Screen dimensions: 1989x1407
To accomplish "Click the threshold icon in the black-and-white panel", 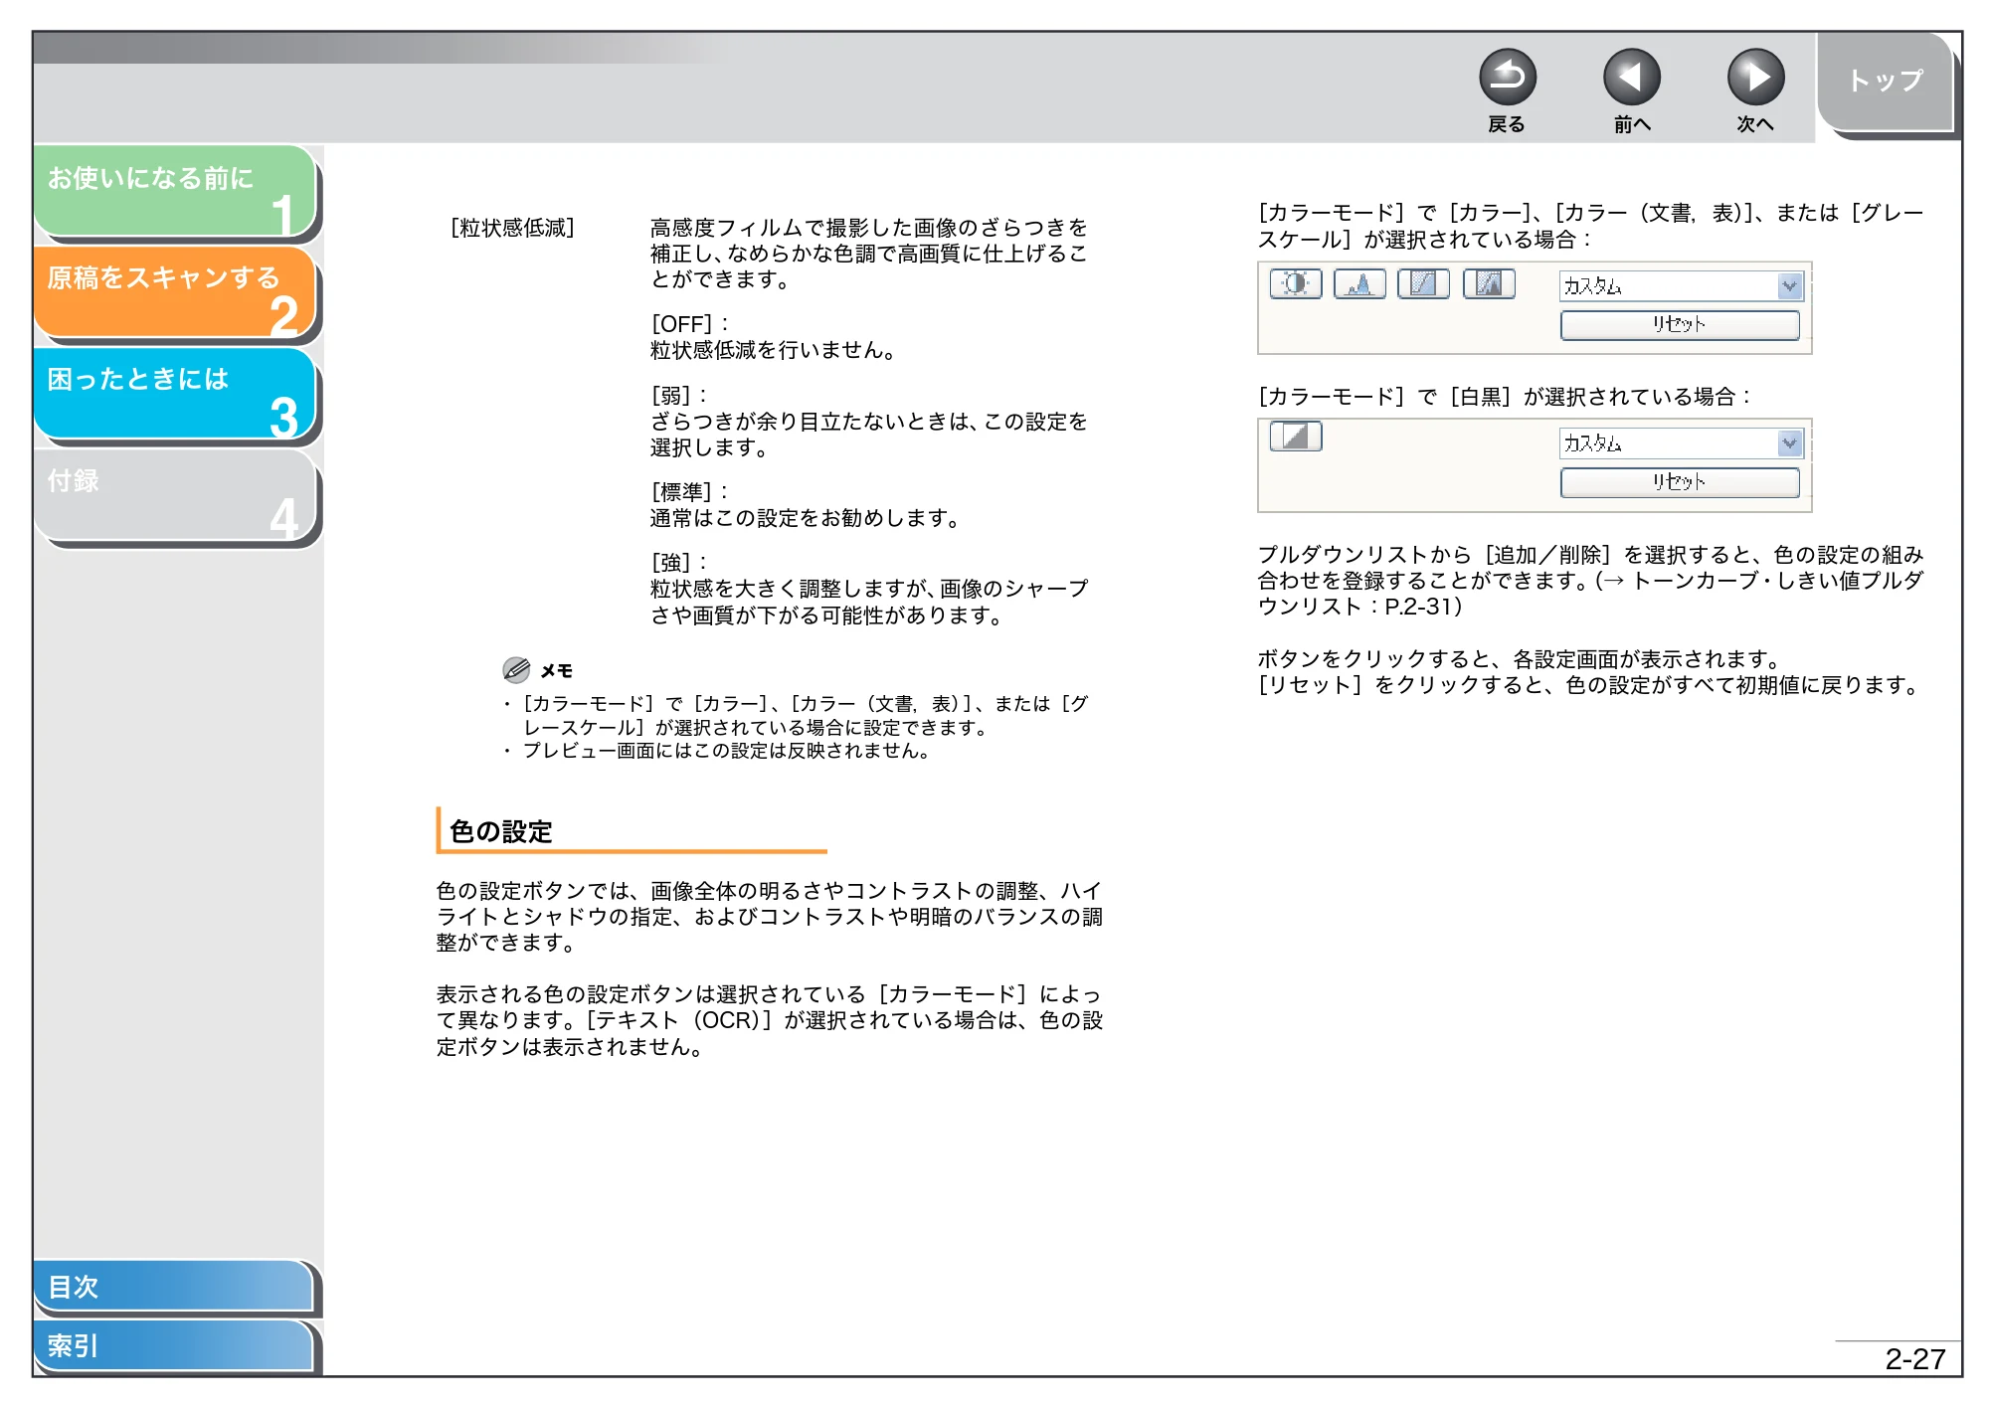I will coord(1295,437).
